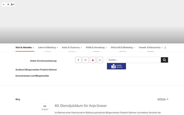Screen dimensions: 184x115
Task: Open the Umwelt- & Klimaschutz menu item
Action: [149, 48]
